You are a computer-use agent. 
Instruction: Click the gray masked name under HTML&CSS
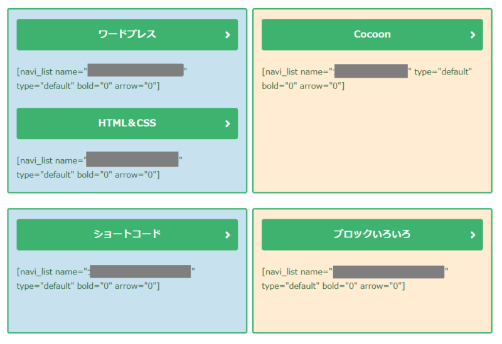132,159
